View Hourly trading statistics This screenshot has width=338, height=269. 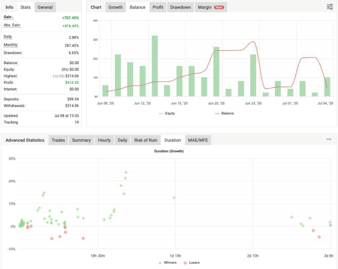(104, 140)
